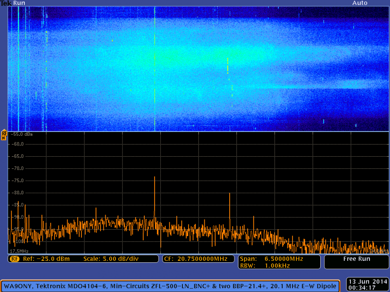Click the tallest spectrum peak near center
390x292 pixels.
155,178
